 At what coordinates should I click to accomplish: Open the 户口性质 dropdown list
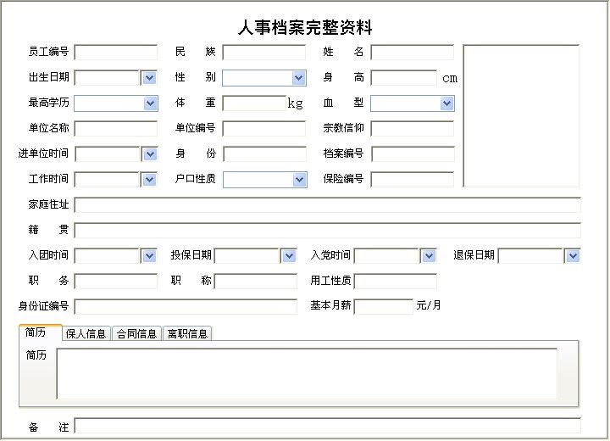pyautogui.click(x=298, y=180)
